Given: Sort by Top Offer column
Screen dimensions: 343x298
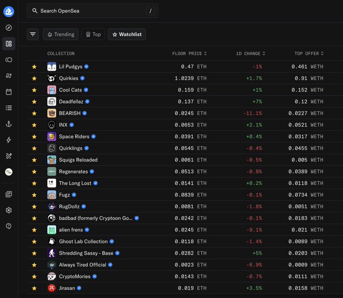Looking at the screenshot, I should click(309, 53).
